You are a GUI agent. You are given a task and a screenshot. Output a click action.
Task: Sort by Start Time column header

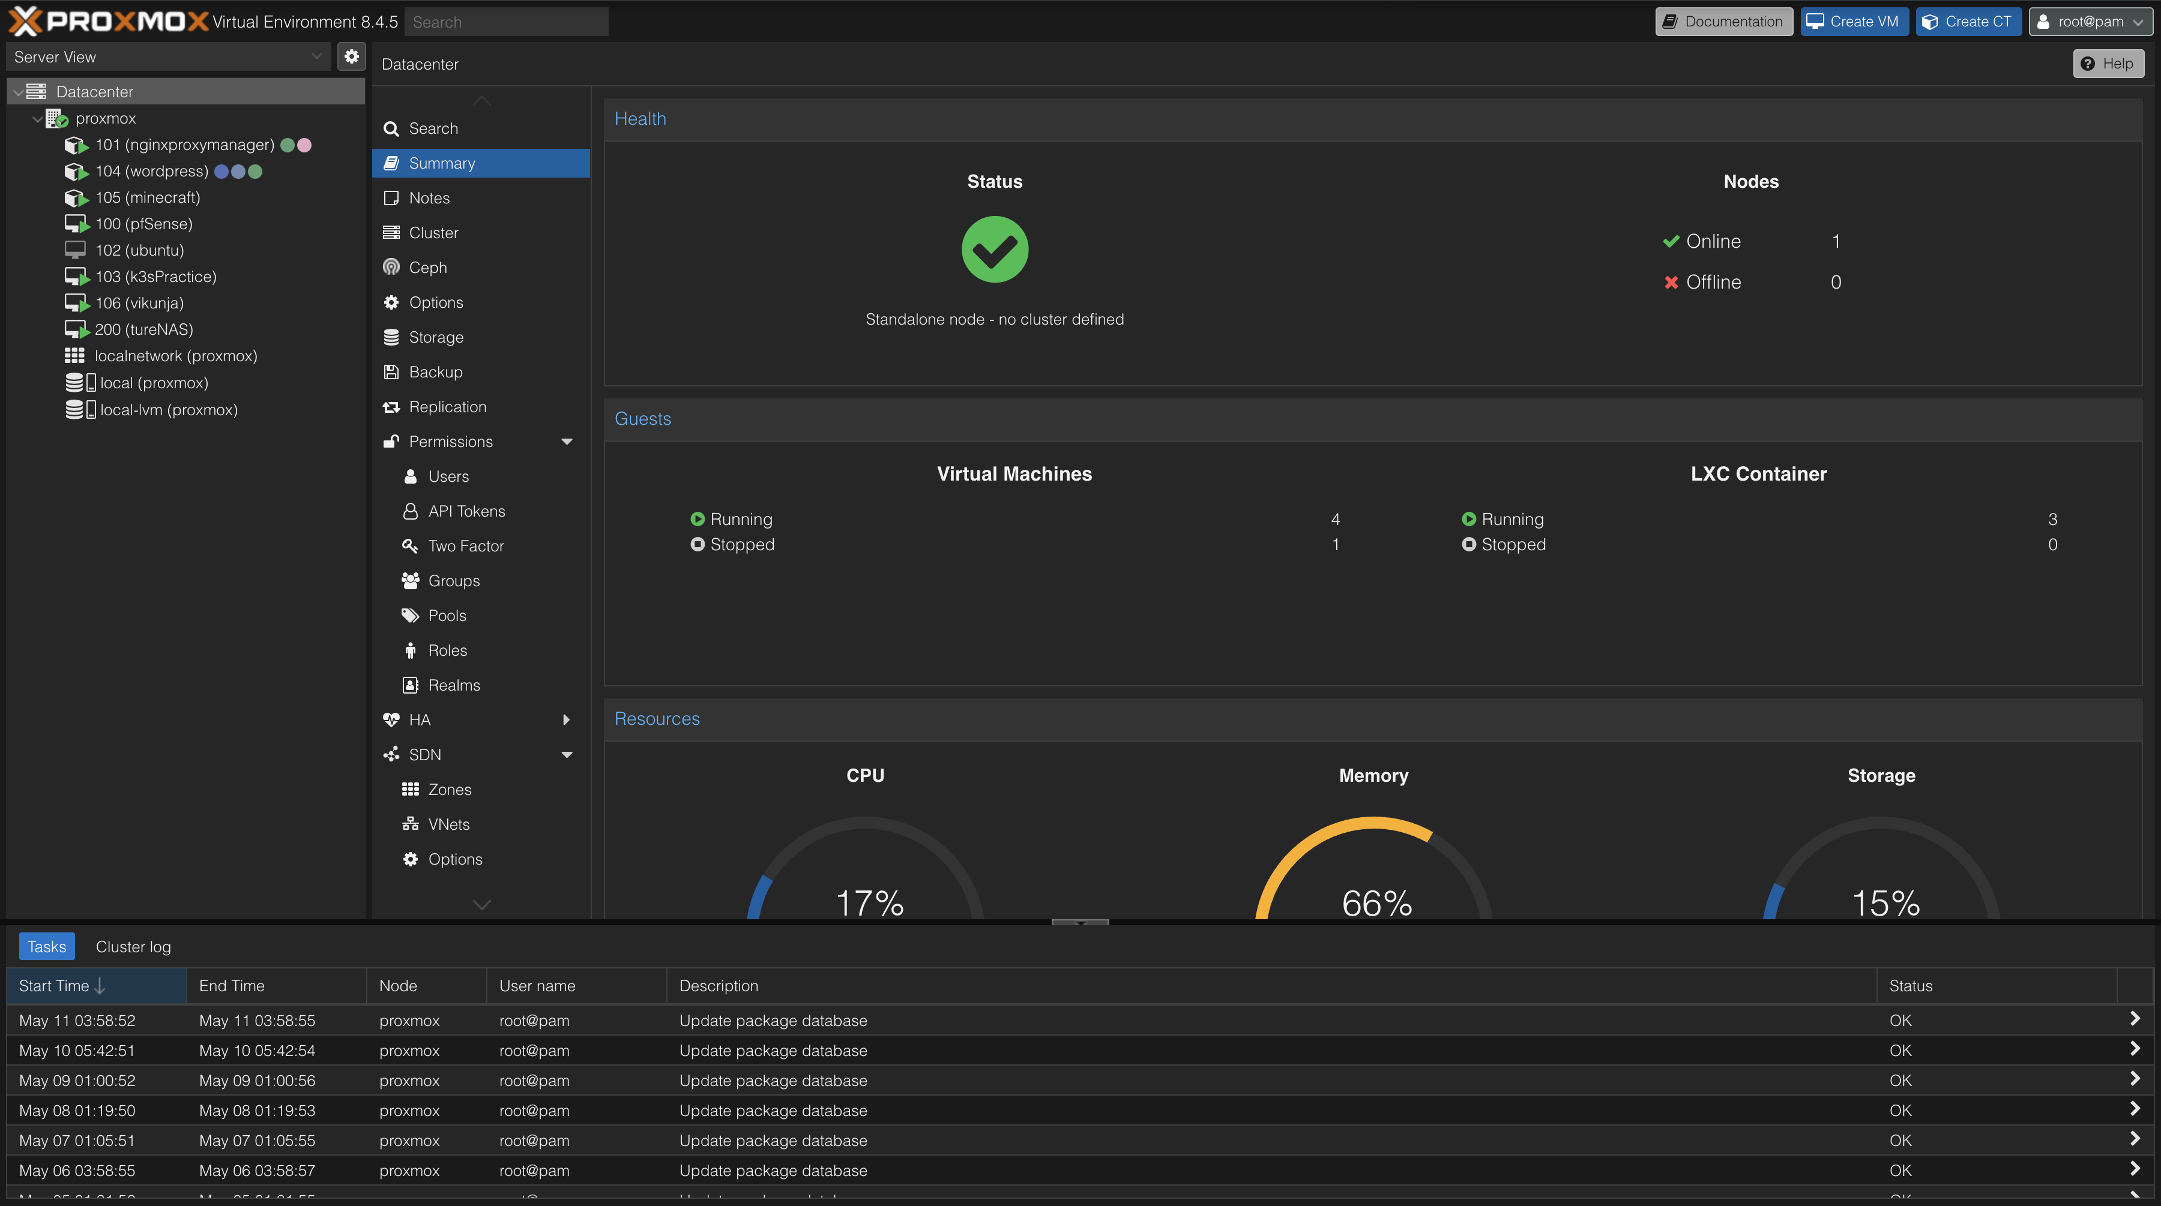(x=97, y=985)
